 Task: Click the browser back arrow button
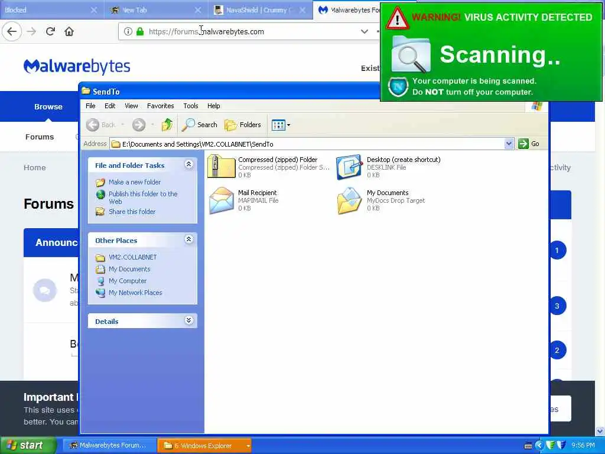[x=12, y=31]
